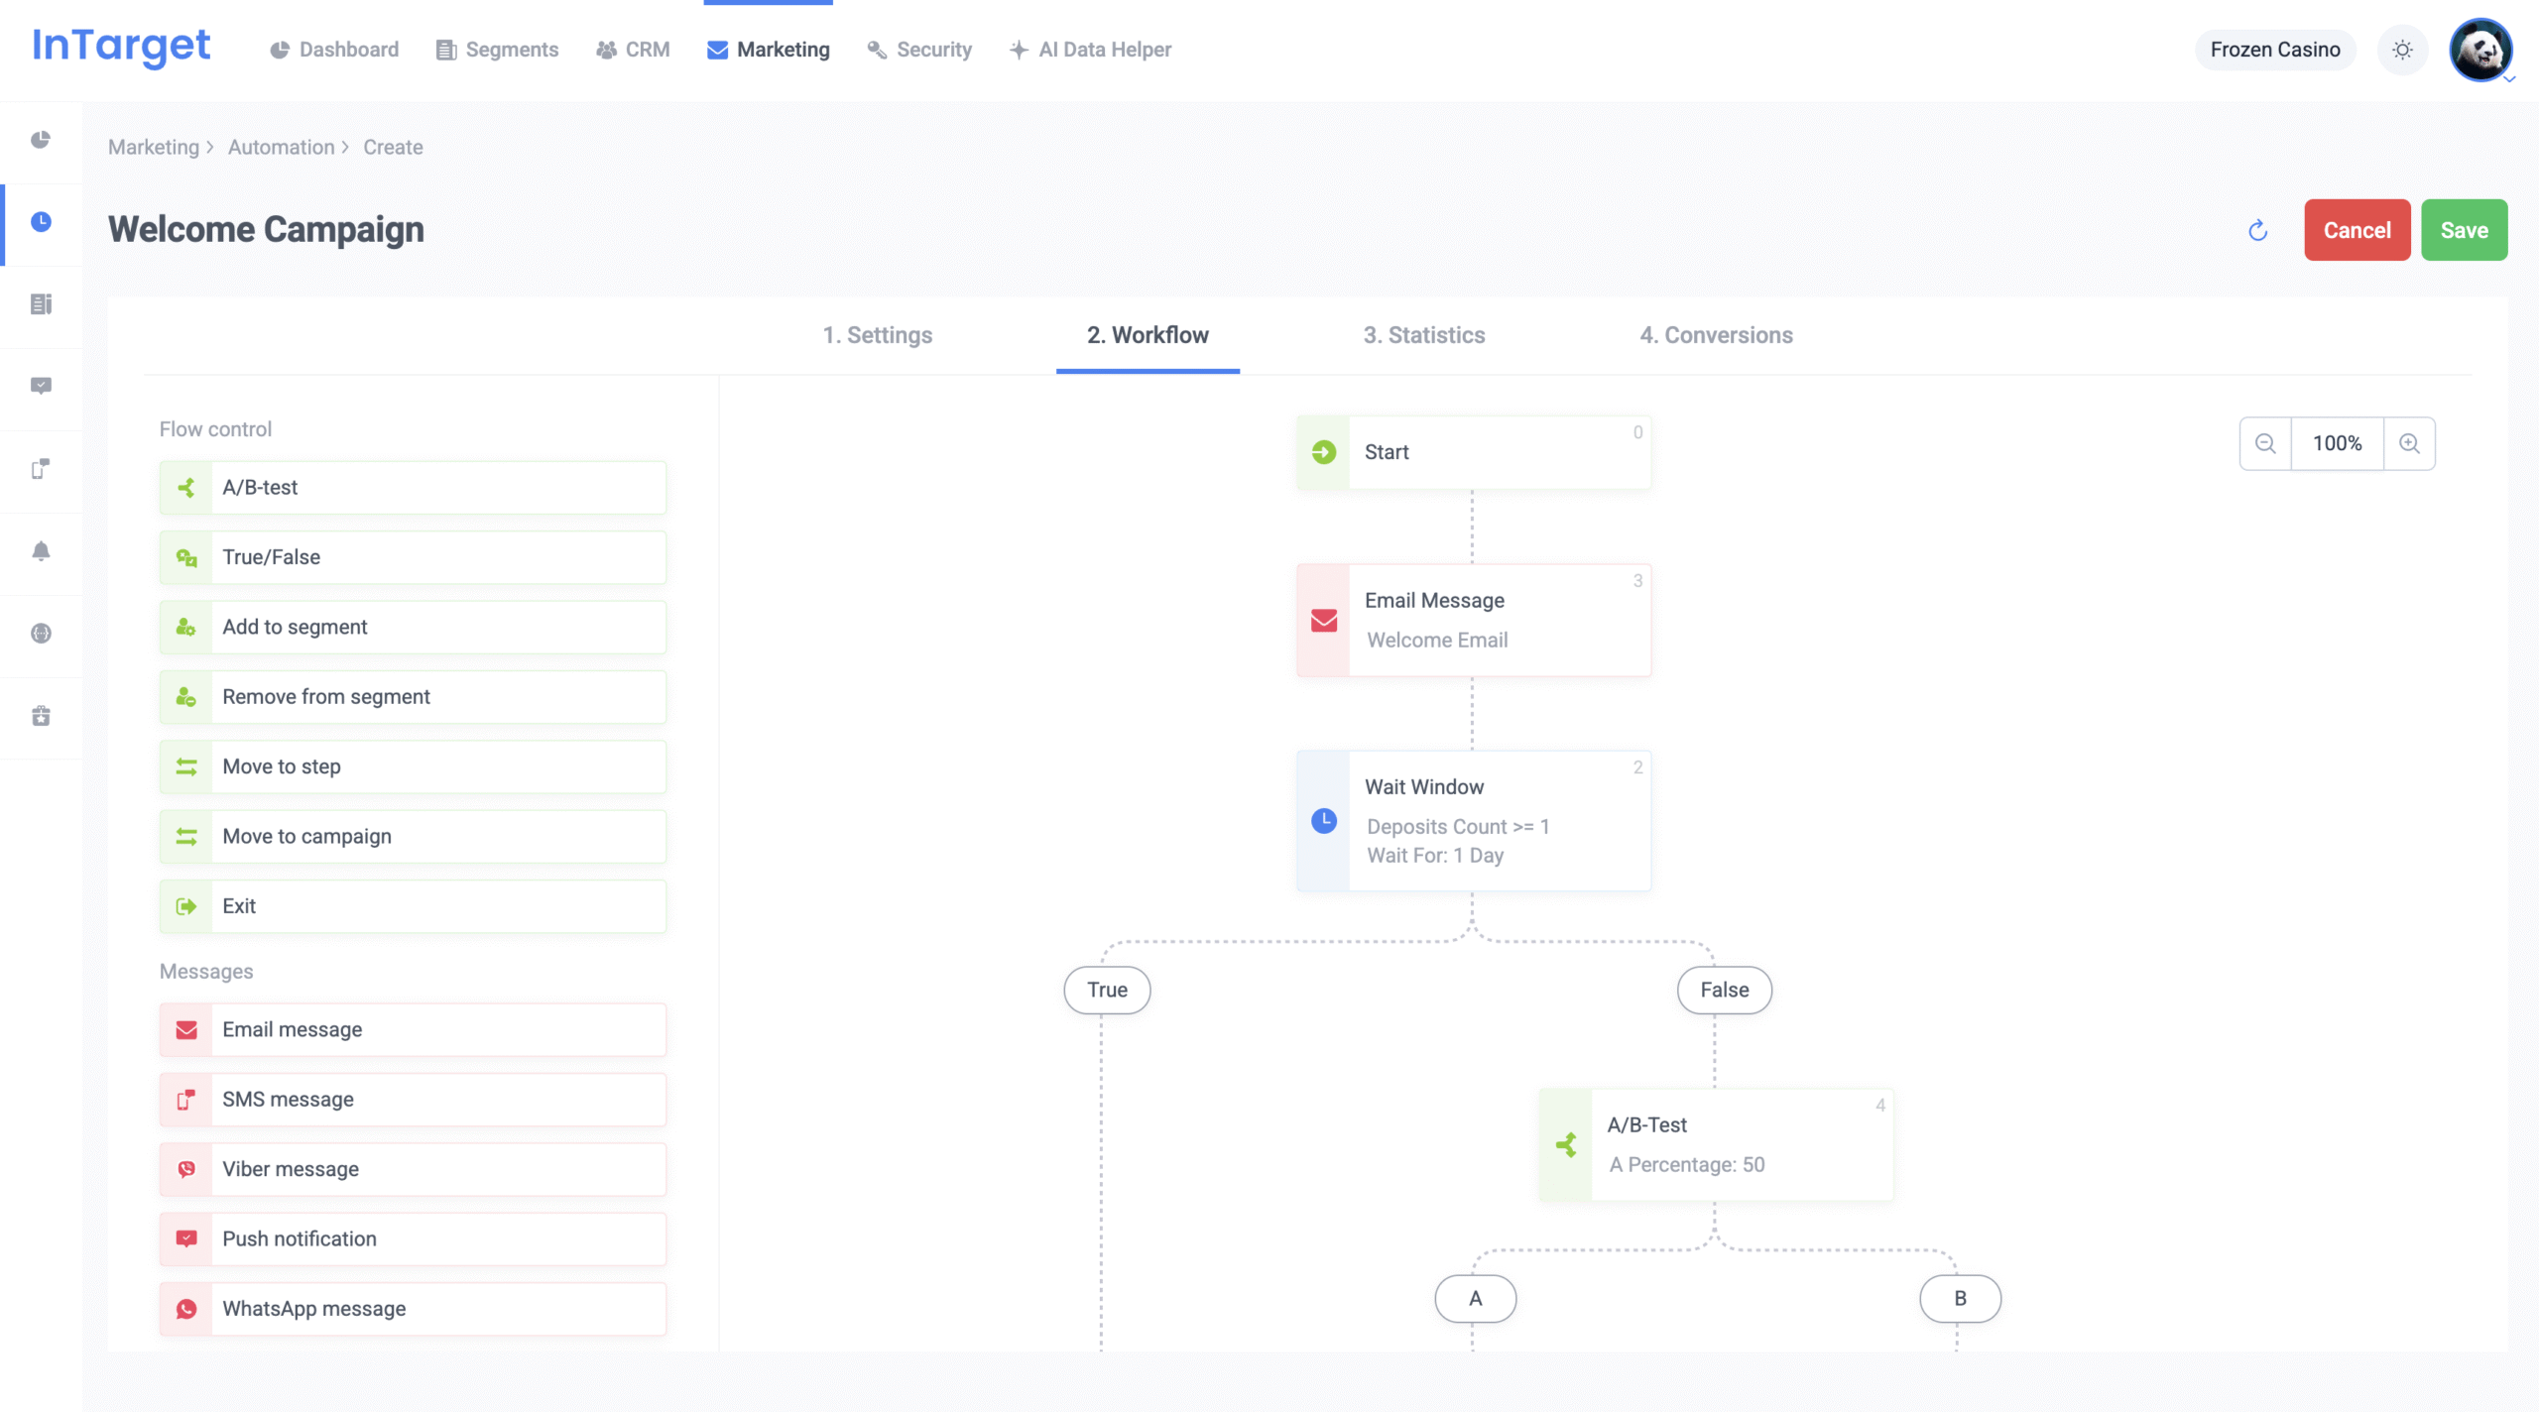Pick the A/B-test flow control block
This screenshot has width=2539, height=1412.
(x=413, y=488)
